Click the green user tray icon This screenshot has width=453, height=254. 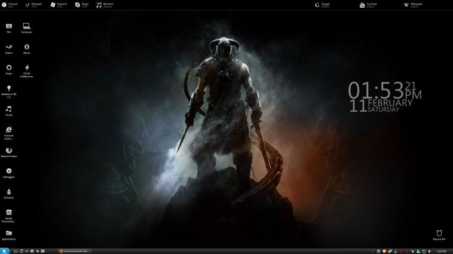click(x=418, y=252)
